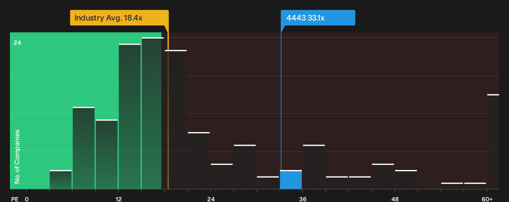This screenshot has width=509, height=202.
Task: Click the x-axis label 12
Action: tap(119, 199)
